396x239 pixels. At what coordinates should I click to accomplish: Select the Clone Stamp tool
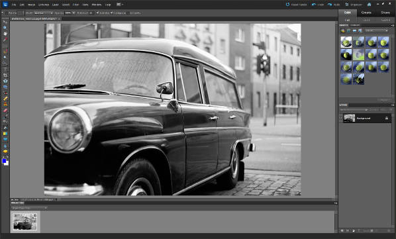pos(5,105)
